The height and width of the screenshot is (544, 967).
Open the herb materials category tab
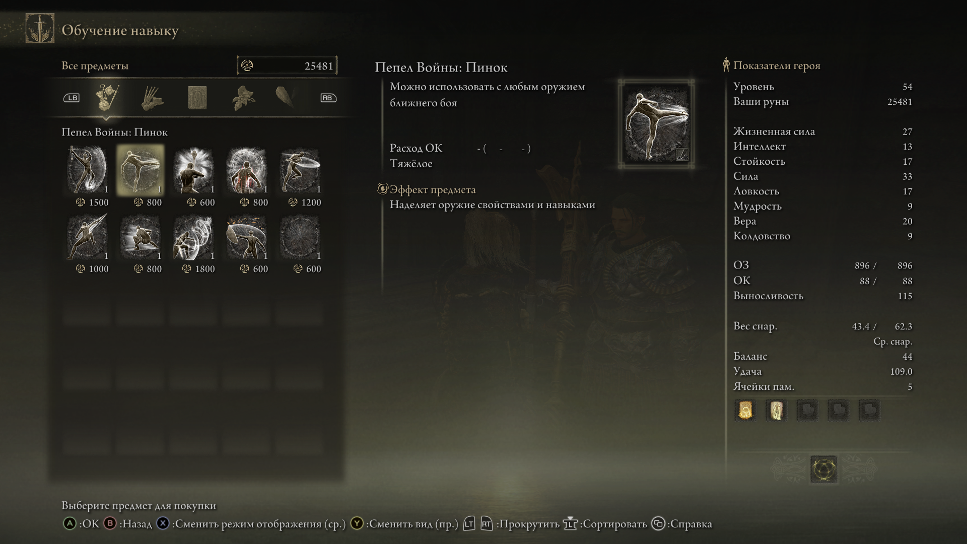coord(243,98)
